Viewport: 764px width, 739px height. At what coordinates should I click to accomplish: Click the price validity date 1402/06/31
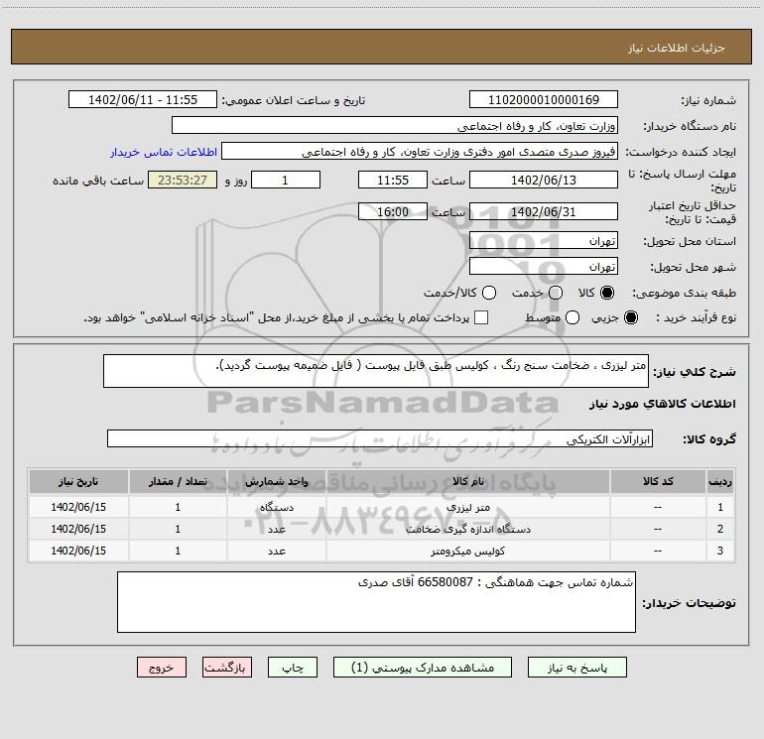[x=544, y=211]
